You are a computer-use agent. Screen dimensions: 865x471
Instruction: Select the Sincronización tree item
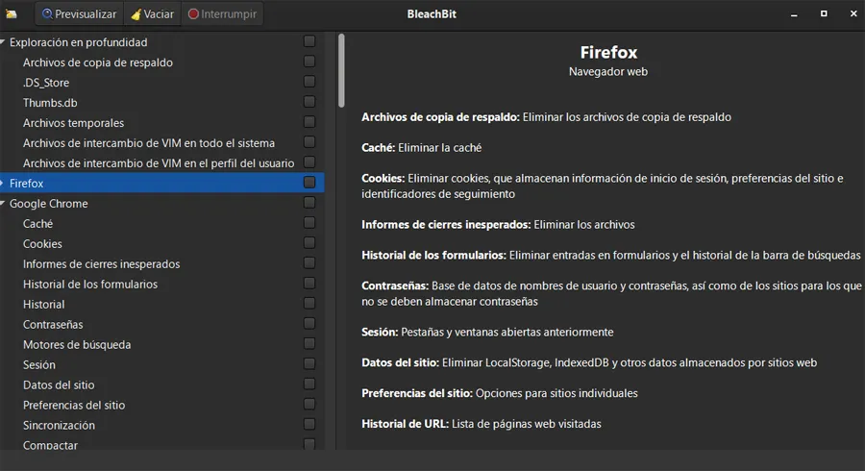161,425
